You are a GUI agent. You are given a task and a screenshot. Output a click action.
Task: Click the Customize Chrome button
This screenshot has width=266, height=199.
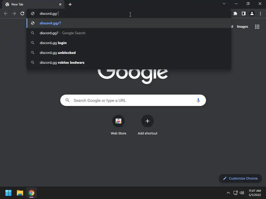pos(240,178)
